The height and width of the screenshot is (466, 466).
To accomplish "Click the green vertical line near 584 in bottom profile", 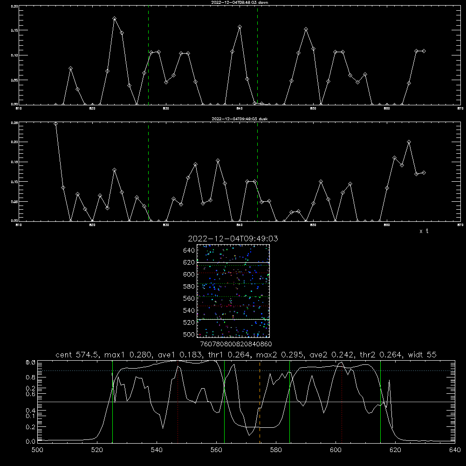I will tap(289, 401).
